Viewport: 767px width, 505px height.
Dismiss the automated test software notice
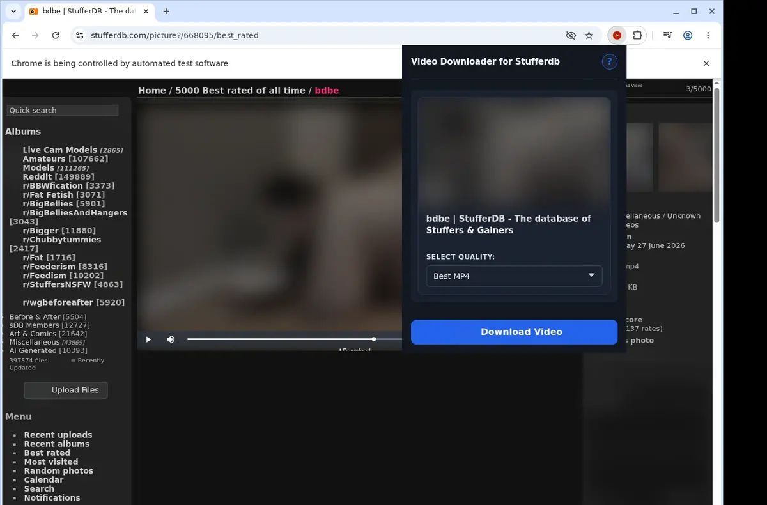point(706,63)
